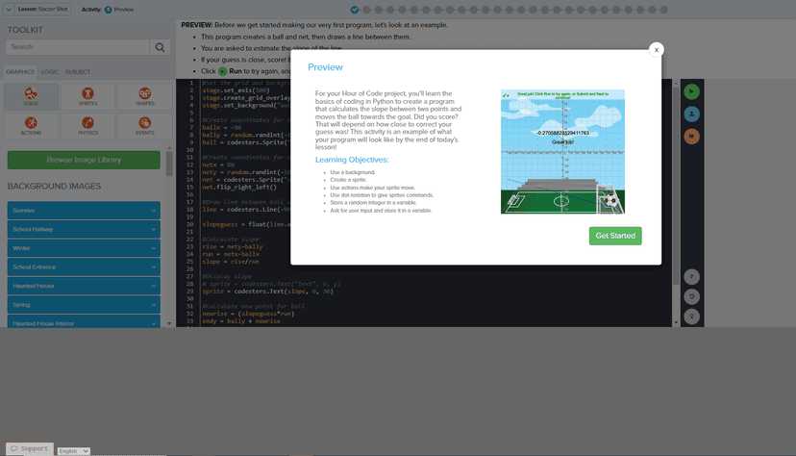
Task: Open the lesson dropdown chevron
Action: (9, 10)
